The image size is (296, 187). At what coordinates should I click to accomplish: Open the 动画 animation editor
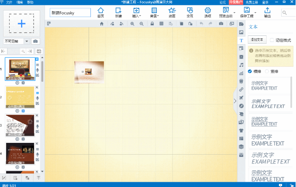tap(172, 12)
